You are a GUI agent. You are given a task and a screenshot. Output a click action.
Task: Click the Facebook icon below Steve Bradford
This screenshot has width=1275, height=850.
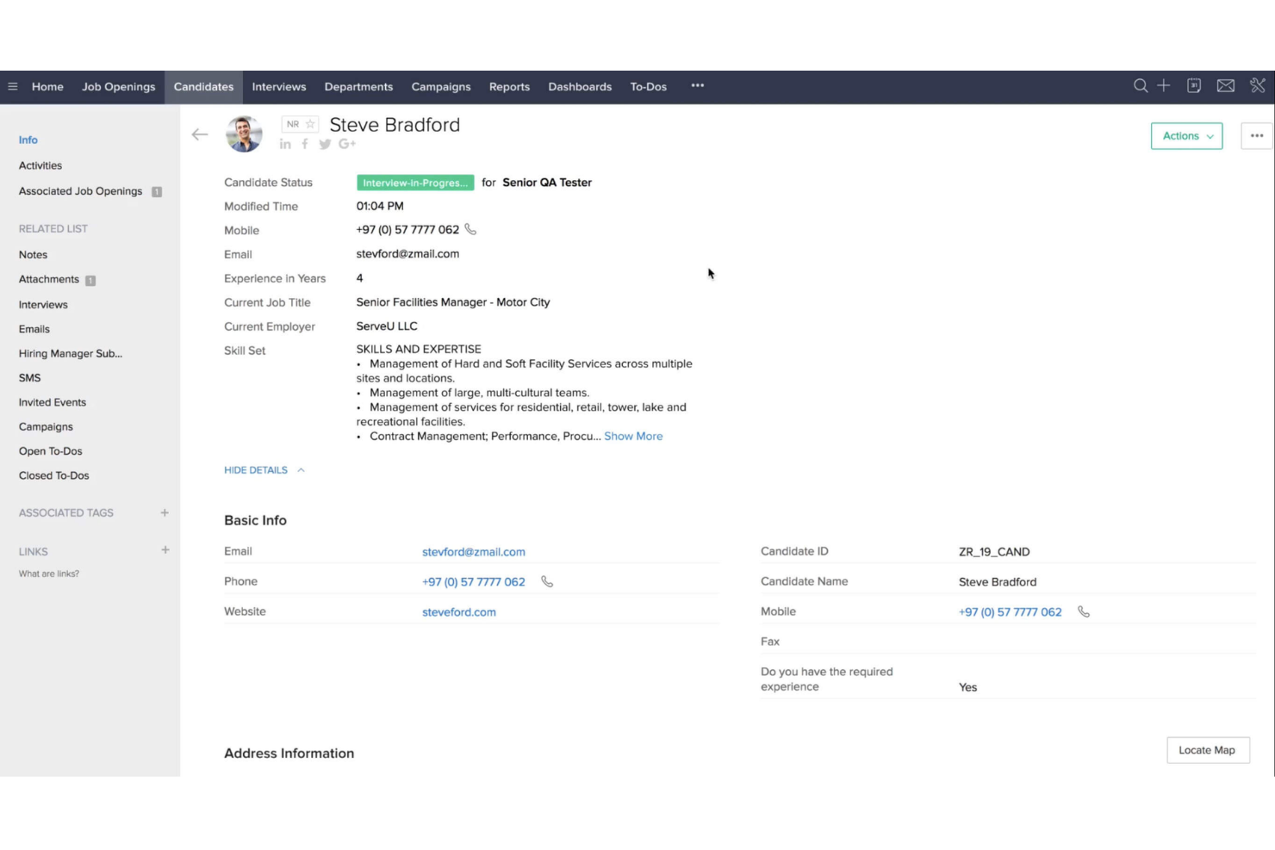(305, 144)
